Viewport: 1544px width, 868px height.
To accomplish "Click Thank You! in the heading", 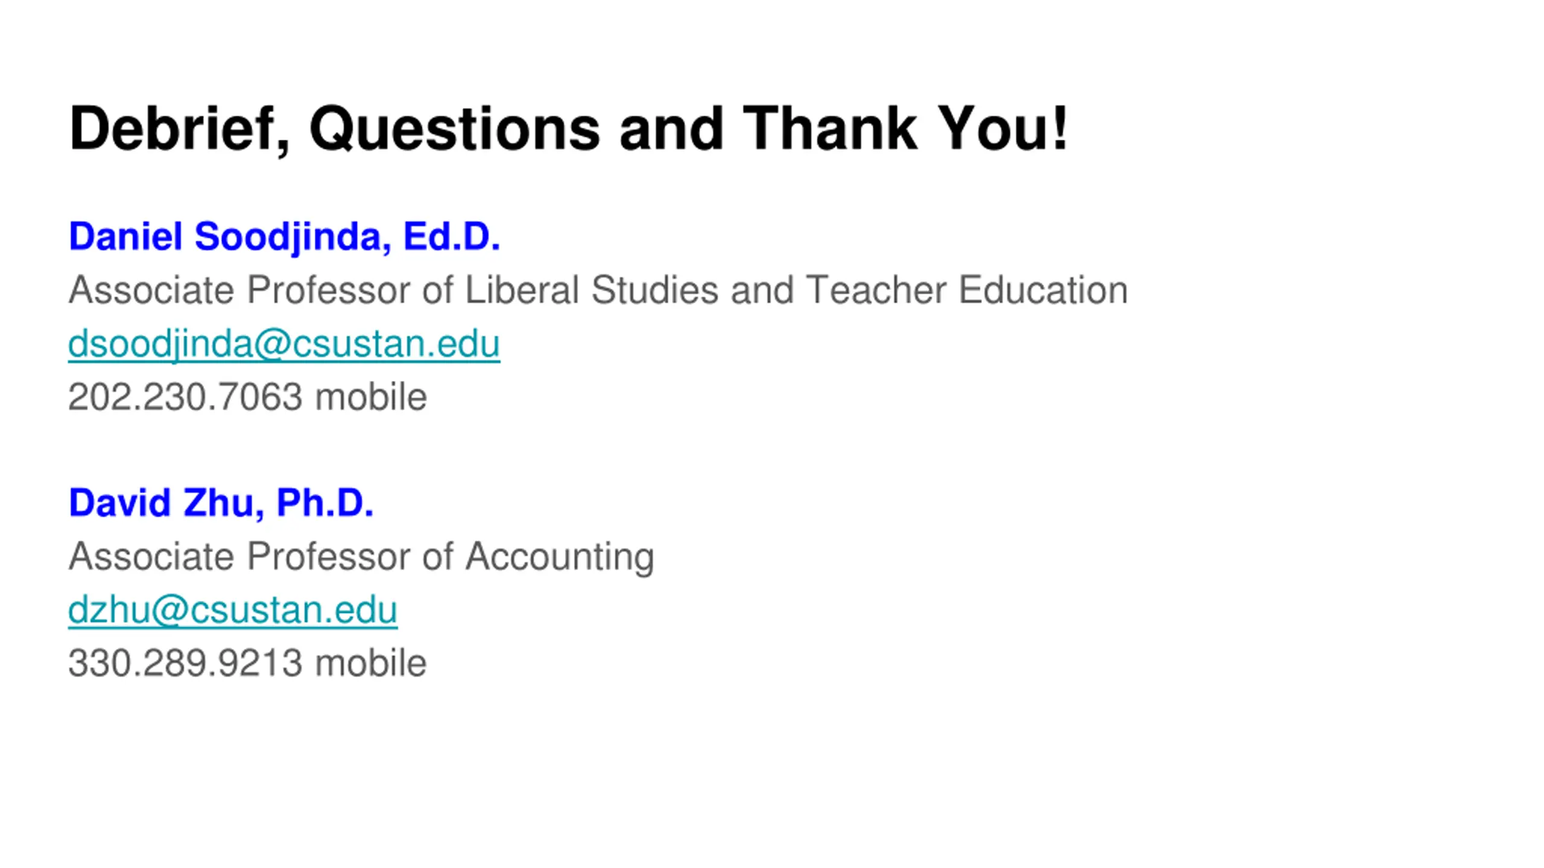I will pyautogui.click(x=905, y=128).
